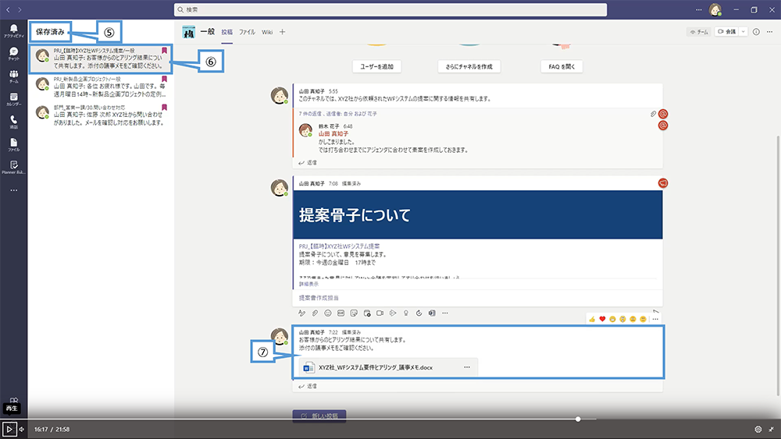Click ユーザーを追加 button
781x439 pixels.
click(x=377, y=66)
